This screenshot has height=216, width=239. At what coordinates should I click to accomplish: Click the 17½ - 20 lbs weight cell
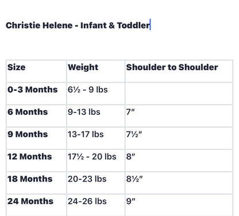(96, 161)
